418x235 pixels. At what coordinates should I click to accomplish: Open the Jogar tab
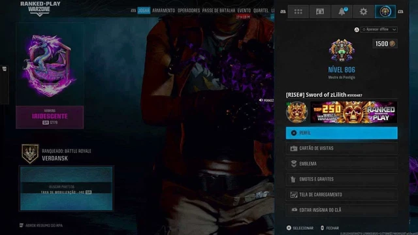click(144, 10)
